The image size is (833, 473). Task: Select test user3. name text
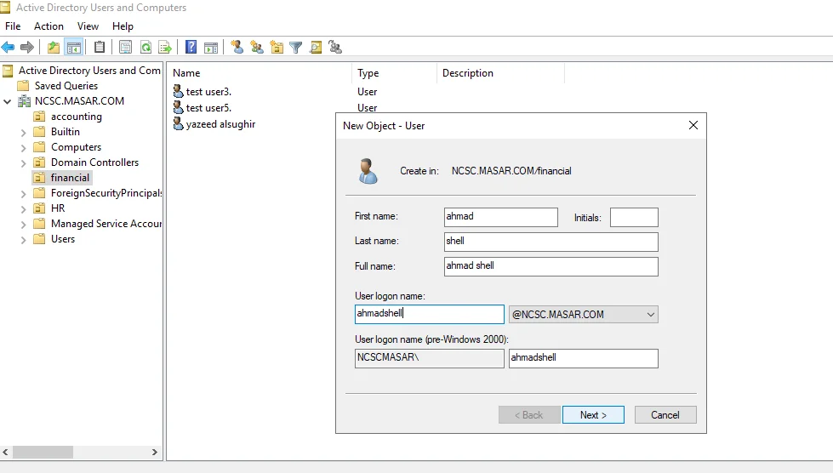click(208, 91)
